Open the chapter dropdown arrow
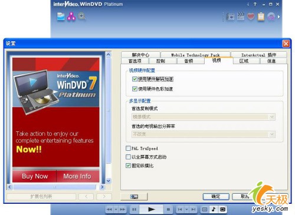Image resolution: width=295 pixels, height=215 pixels. (186, 209)
